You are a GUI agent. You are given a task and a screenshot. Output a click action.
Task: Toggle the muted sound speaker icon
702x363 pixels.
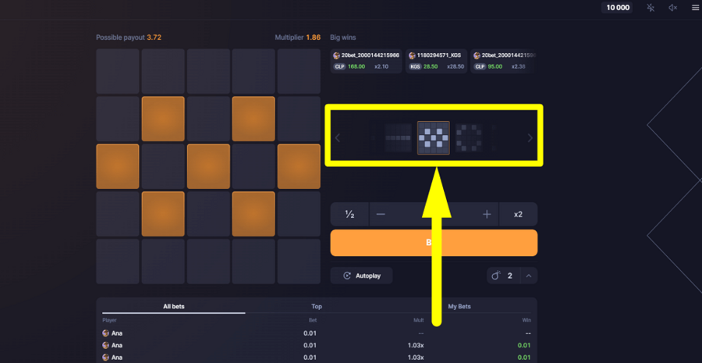(x=672, y=8)
